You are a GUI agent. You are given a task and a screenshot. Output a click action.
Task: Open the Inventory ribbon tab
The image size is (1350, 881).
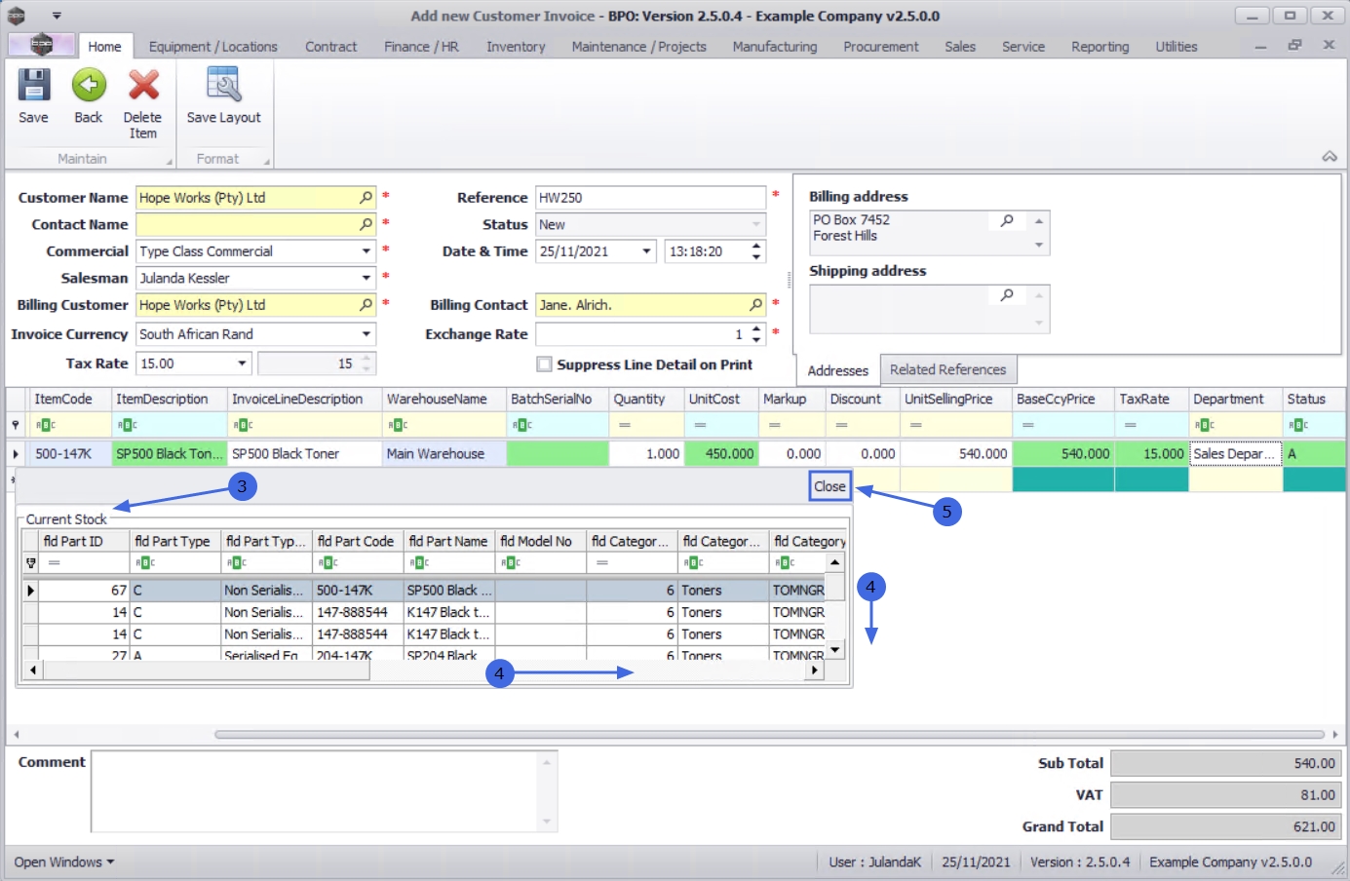(x=516, y=47)
